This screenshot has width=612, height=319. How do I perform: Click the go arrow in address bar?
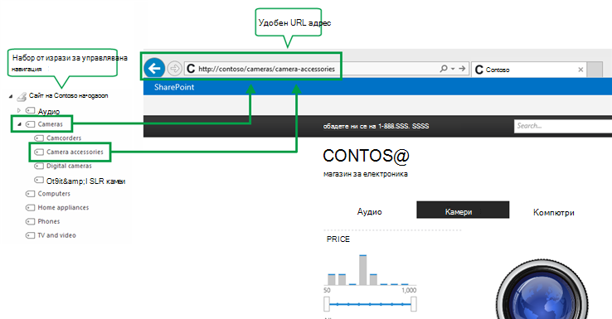[462, 69]
